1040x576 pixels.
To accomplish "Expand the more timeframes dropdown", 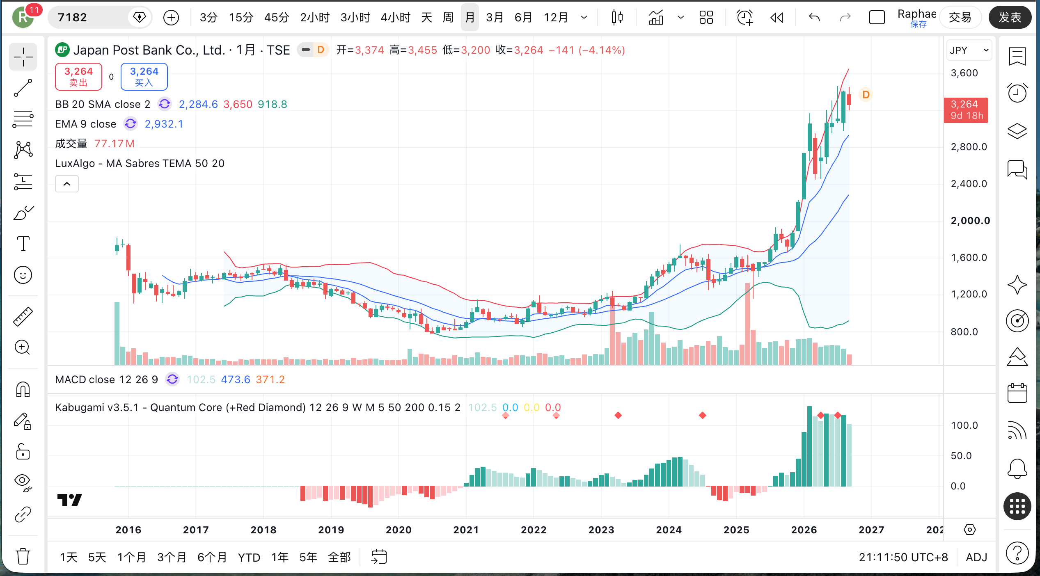I will coord(584,17).
